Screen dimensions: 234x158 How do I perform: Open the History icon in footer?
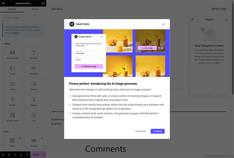(x=15, y=155)
